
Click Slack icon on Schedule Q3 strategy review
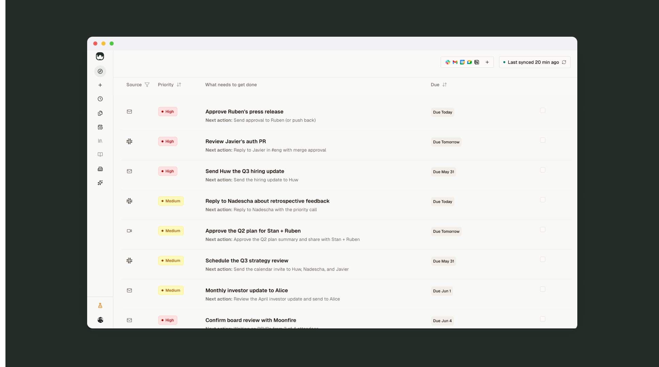[129, 261]
